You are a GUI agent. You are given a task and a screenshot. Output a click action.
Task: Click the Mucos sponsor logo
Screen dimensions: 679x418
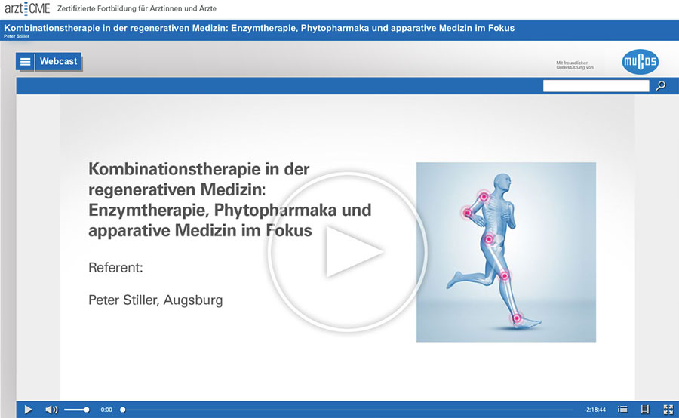[x=641, y=63]
